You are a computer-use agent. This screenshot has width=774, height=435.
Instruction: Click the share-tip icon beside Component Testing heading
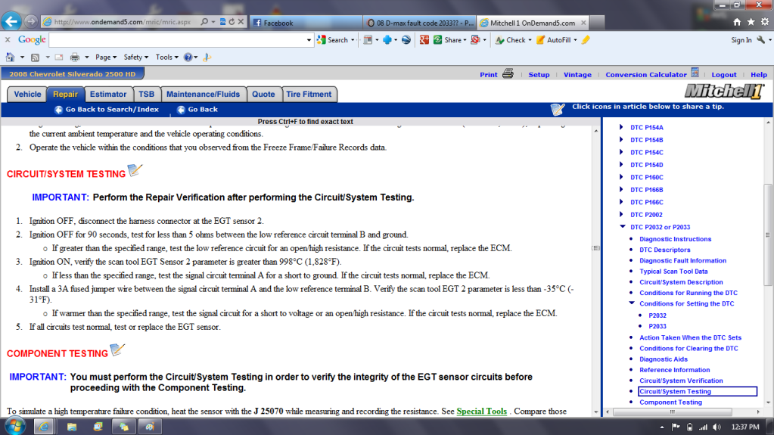[x=117, y=350]
